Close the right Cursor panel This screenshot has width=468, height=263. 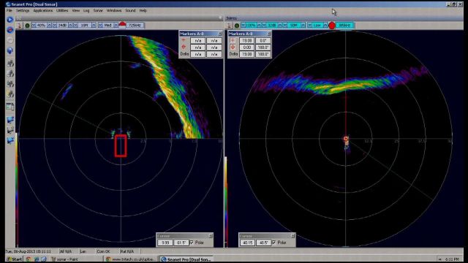[x=292, y=236]
